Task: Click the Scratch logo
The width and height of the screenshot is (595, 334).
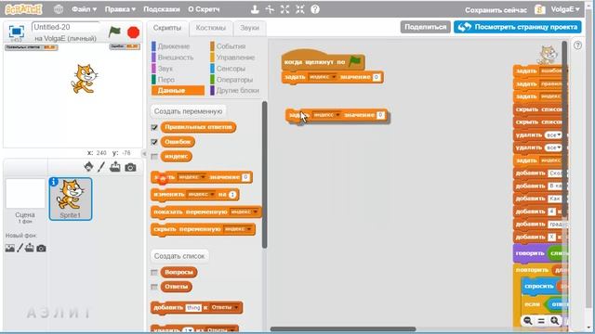Action: point(23,9)
